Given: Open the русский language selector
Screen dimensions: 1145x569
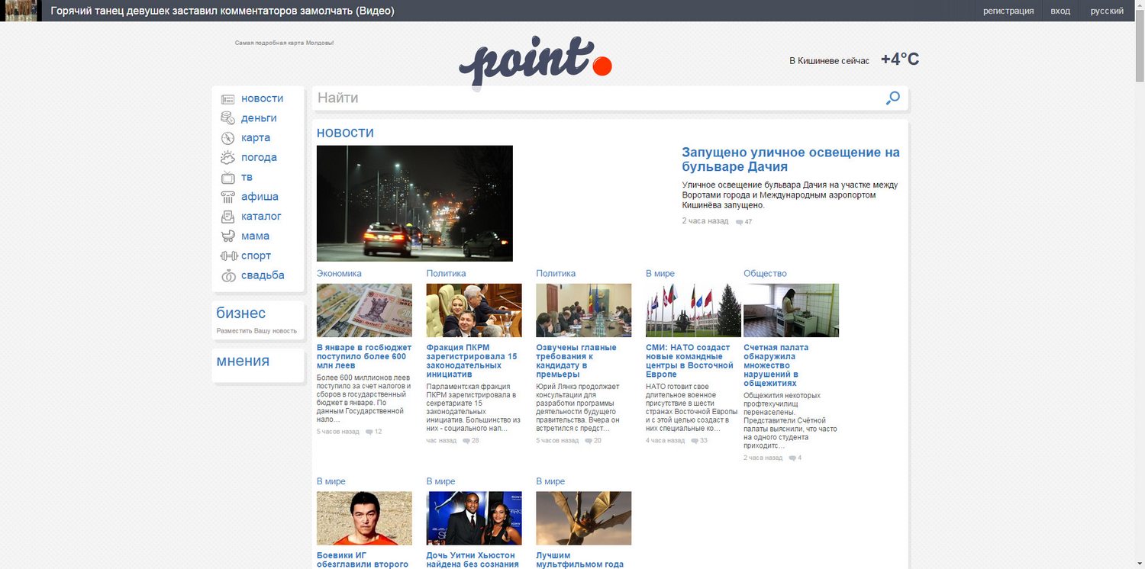Looking at the screenshot, I should coord(1106,11).
